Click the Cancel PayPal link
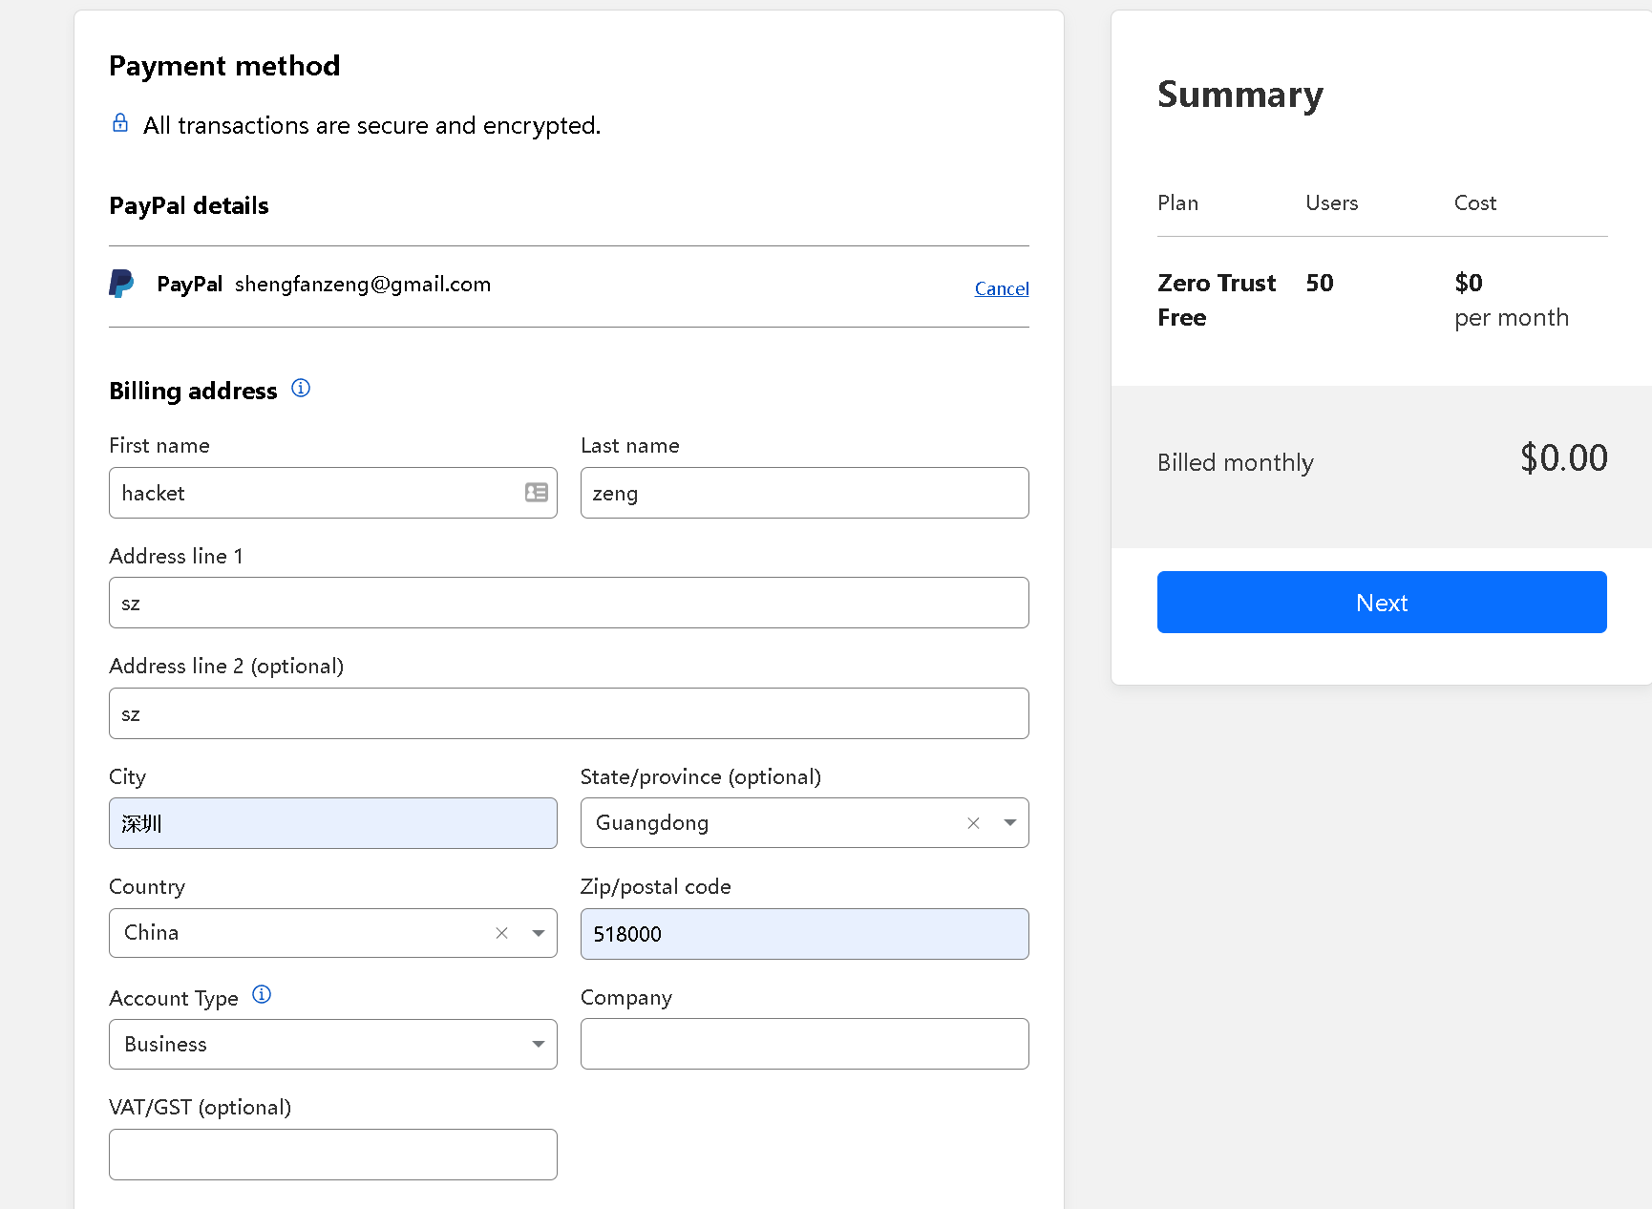 coord(1001,288)
